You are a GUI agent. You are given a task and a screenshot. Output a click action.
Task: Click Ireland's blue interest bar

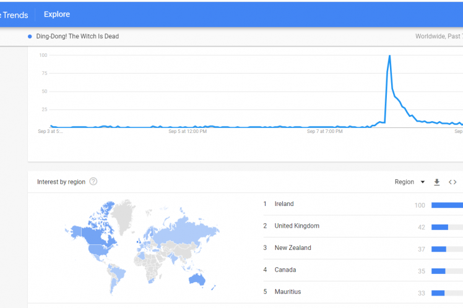(447, 205)
